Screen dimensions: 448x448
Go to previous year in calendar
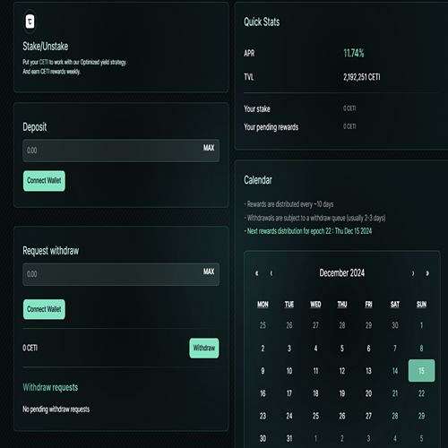click(256, 273)
